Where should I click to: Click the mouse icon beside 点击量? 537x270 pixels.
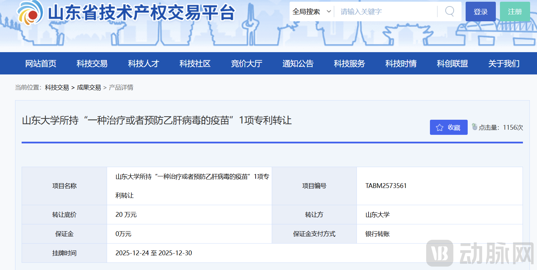click(475, 127)
